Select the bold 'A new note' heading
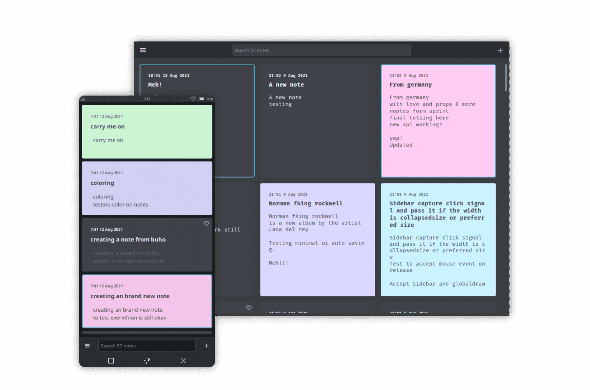 point(286,85)
